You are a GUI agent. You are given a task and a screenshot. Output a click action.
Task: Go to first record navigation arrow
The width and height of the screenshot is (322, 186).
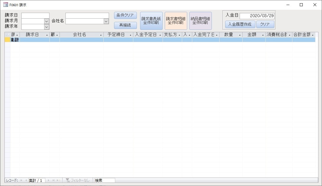point(21,180)
